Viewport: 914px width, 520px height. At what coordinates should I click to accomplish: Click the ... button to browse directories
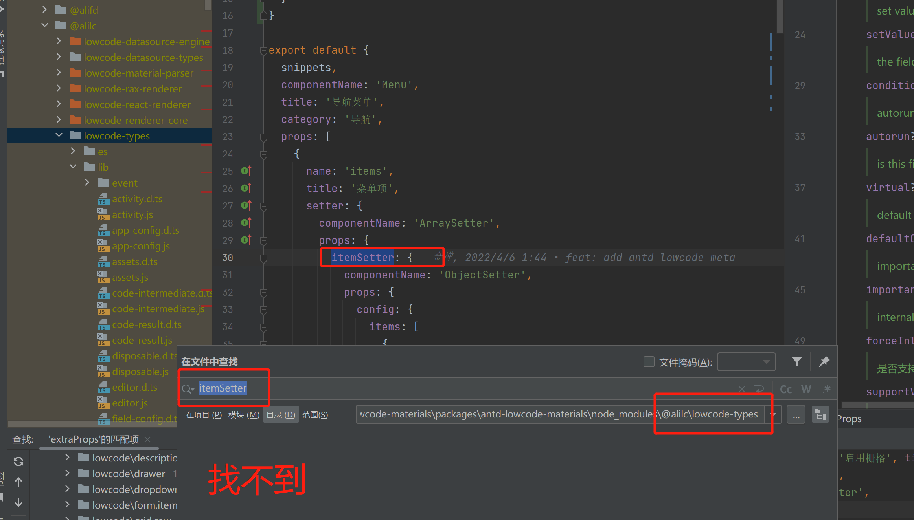pyautogui.click(x=796, y=414)
